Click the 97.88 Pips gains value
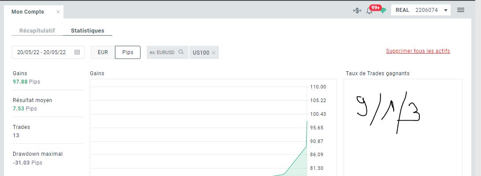This screenshot has width=481, height=176. (26, 82)
